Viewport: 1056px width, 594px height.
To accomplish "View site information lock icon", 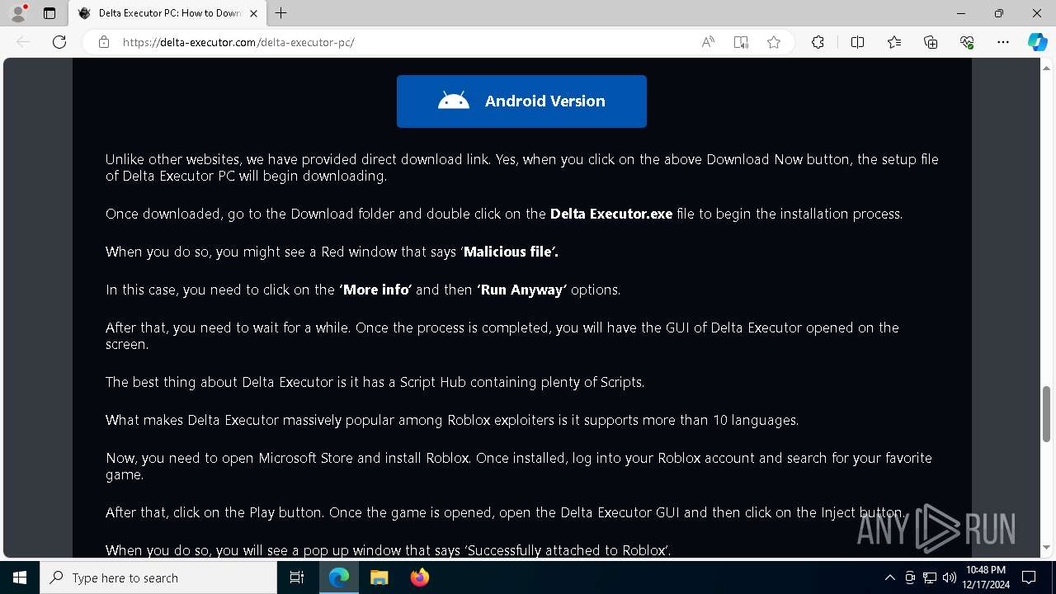I will click(x=104, y=42).
